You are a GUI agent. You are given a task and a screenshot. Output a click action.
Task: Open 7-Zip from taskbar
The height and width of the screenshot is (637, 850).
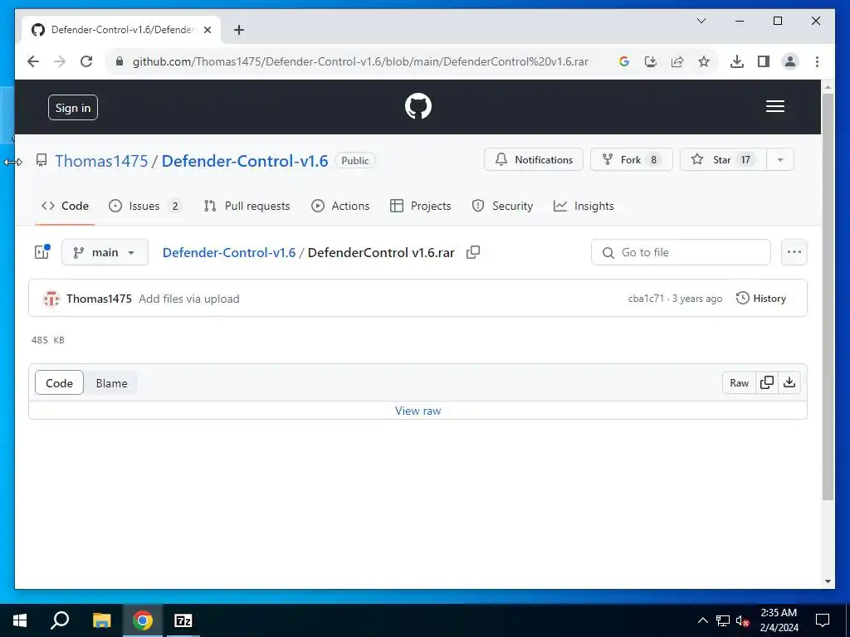tap(183, 620)
